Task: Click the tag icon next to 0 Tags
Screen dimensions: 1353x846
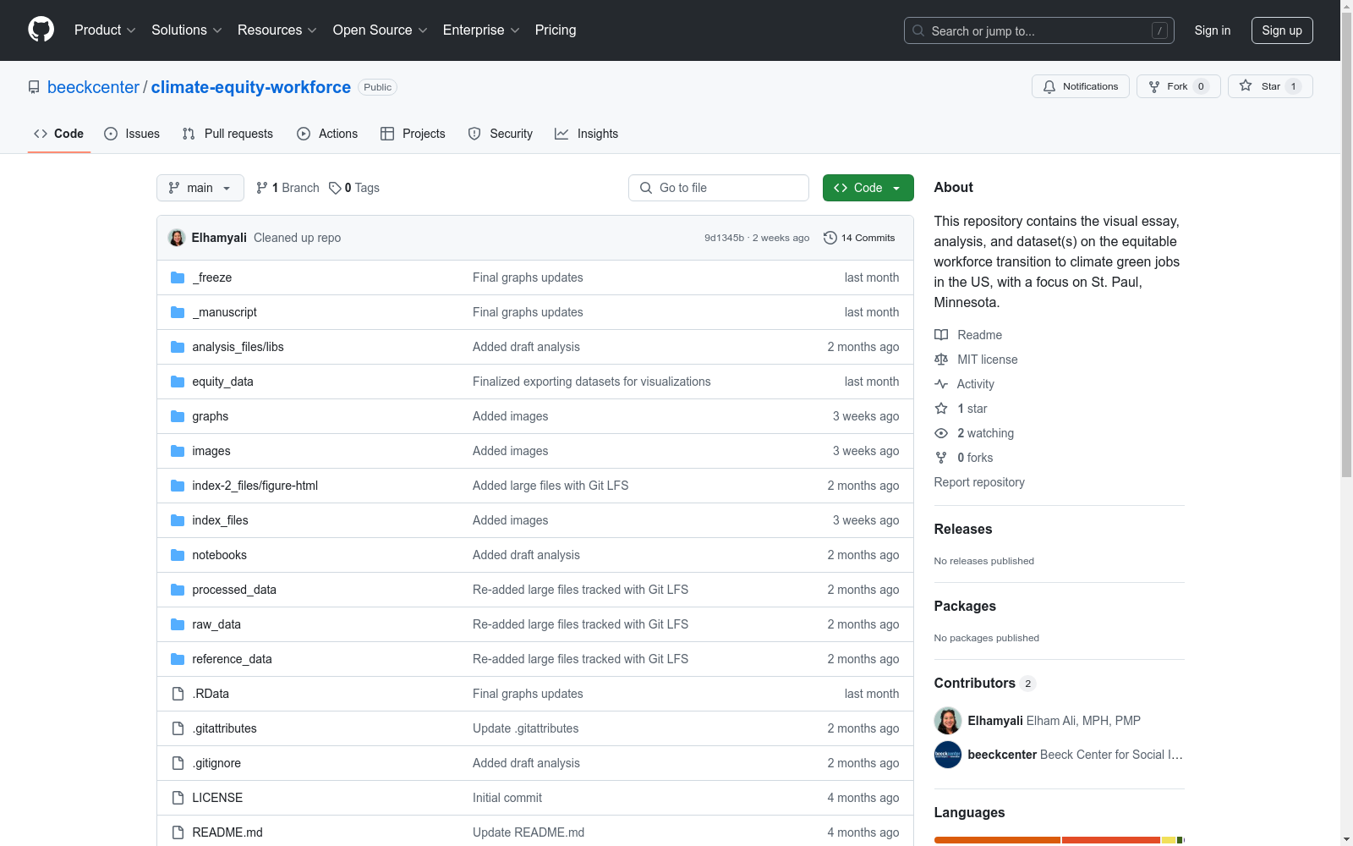Action: pyautogui.click(x=335, y=188)
